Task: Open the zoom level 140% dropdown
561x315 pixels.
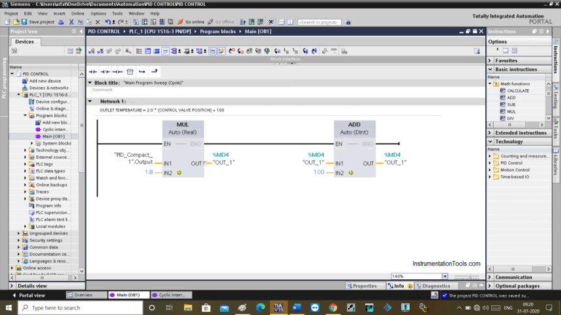Action: pos(445,276)
